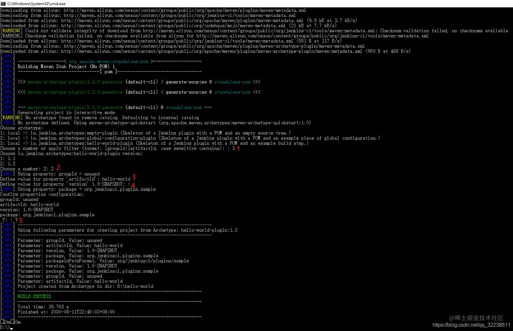Select 'Generating project in Interactive mode'

coord(66,112)
